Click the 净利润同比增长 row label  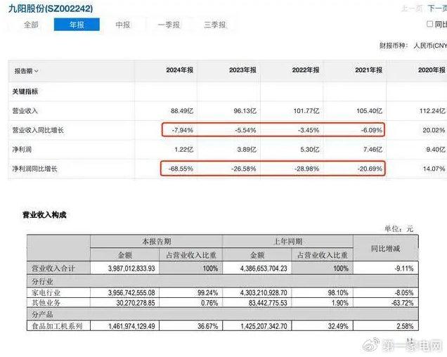coord(34,169)
